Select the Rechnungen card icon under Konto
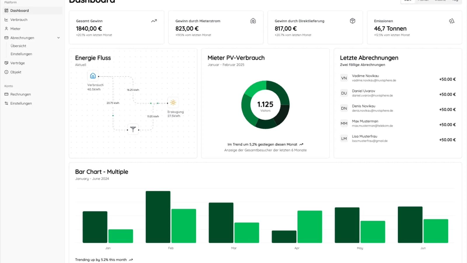 6,94
